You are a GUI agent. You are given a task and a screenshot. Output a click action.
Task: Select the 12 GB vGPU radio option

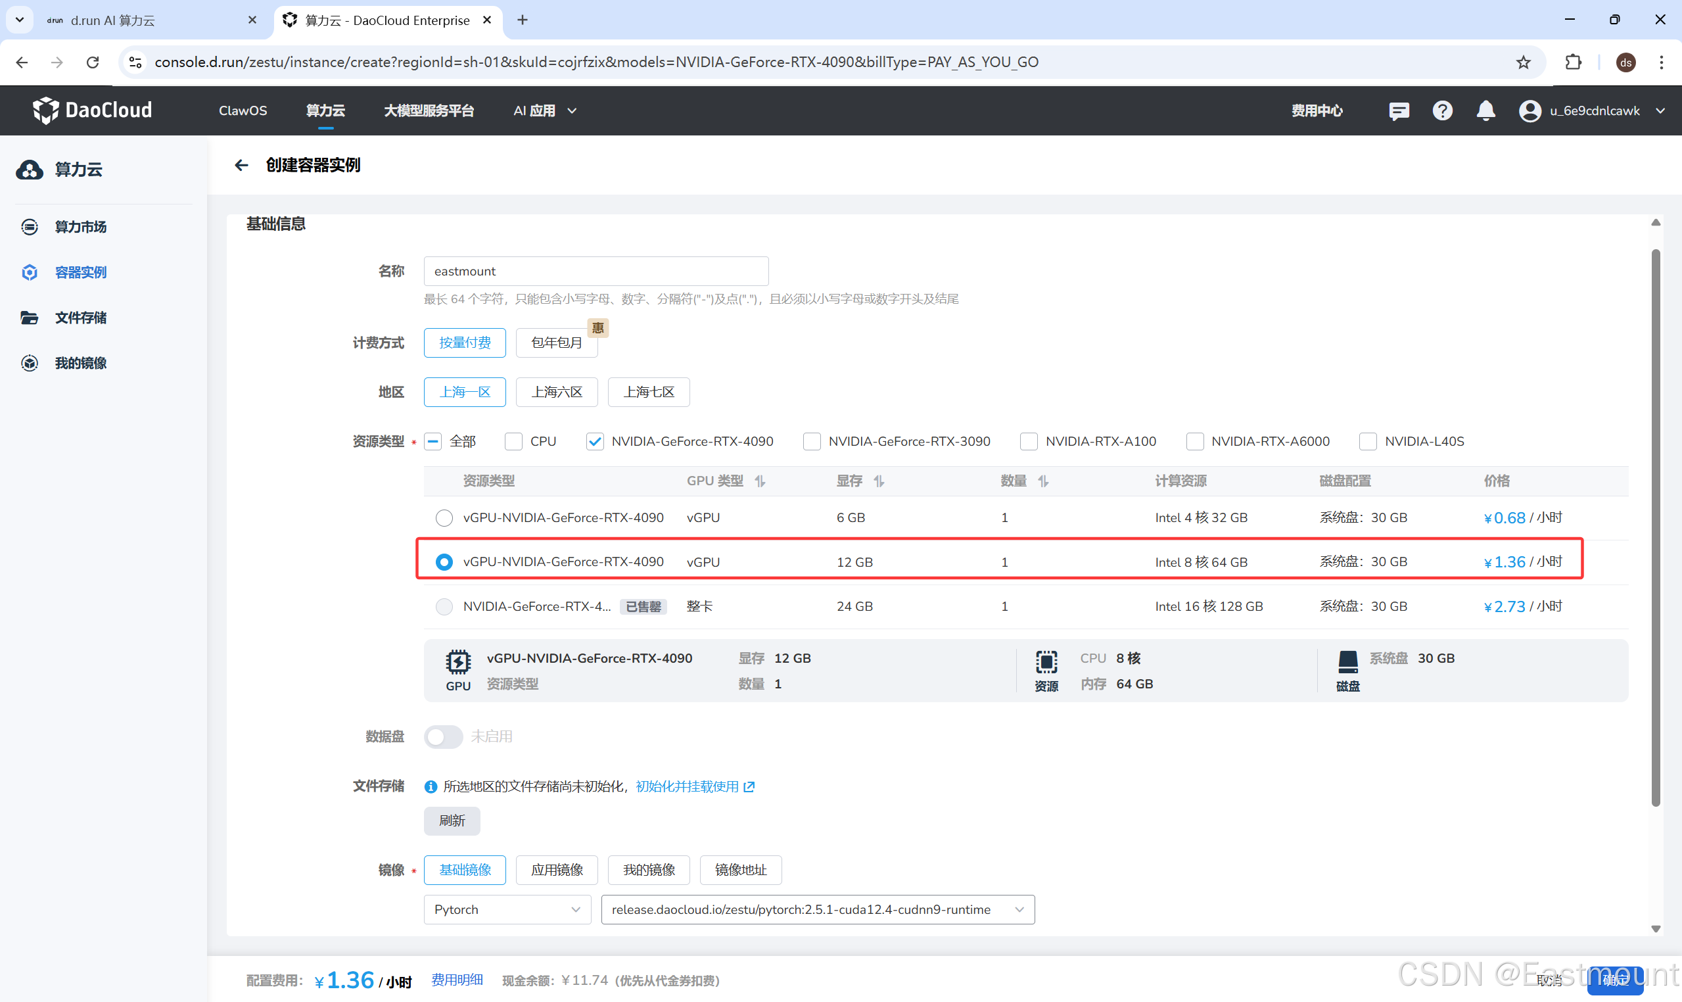[444, 561]
